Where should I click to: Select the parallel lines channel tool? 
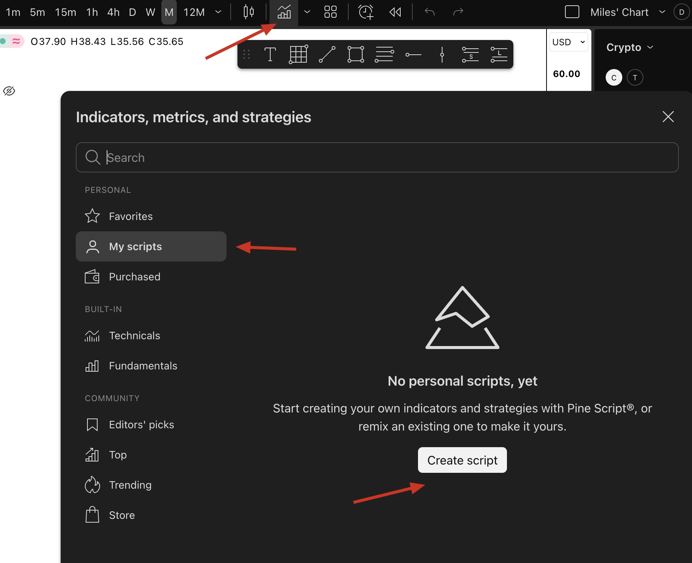[x=384, y=54]
